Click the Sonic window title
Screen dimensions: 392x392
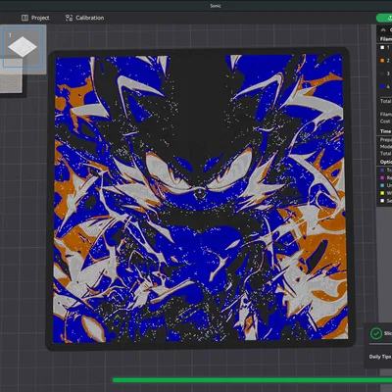pos(216,6)
